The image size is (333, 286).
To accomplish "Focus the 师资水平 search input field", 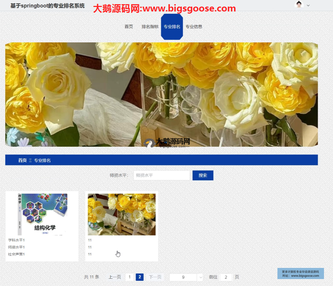I will point(161,175).
